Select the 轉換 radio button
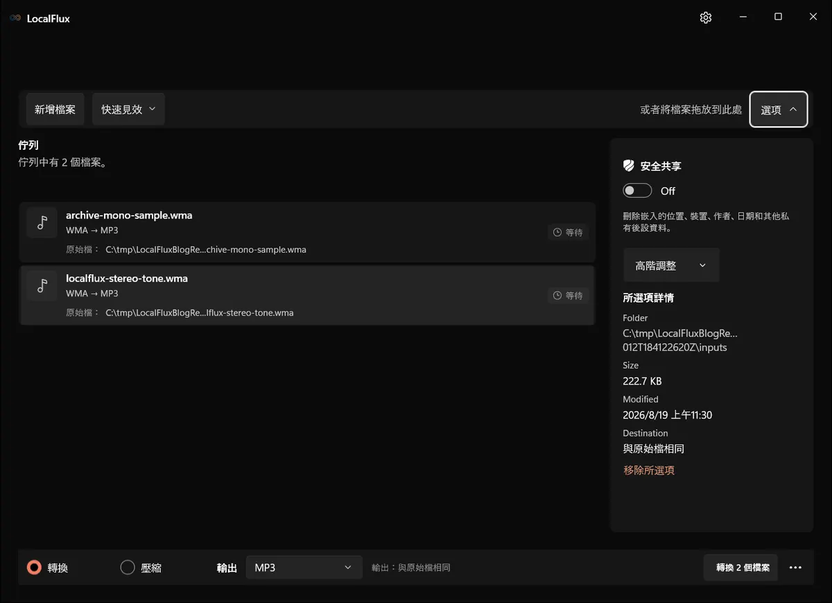 click(x=34, y=568)
